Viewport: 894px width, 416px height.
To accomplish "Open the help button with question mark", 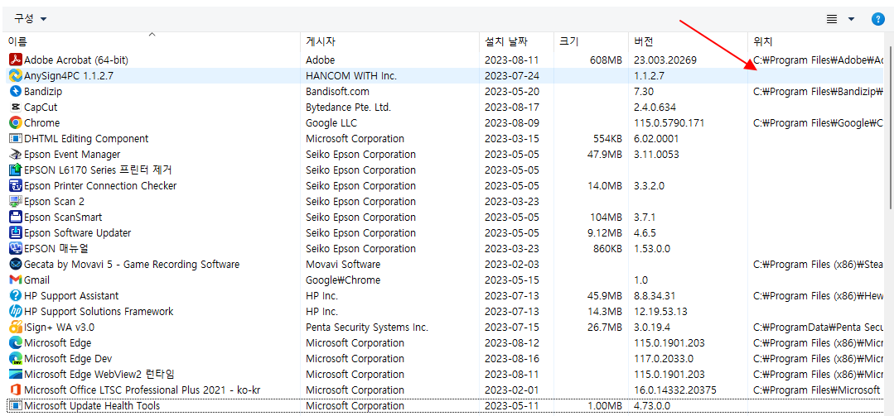I will pos(877,19).
